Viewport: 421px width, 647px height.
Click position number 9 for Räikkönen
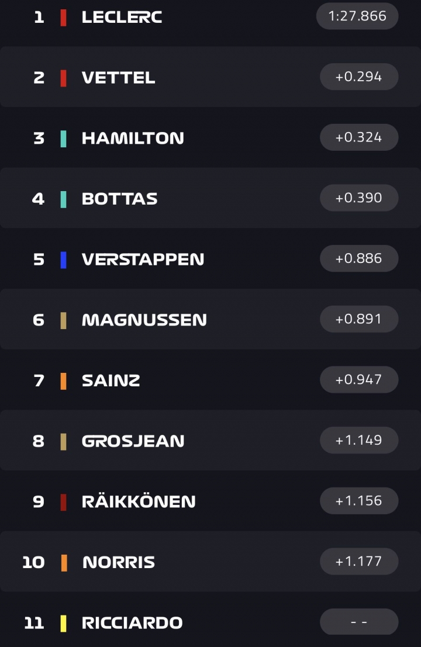pyautogui.click(x=39, y=501)
